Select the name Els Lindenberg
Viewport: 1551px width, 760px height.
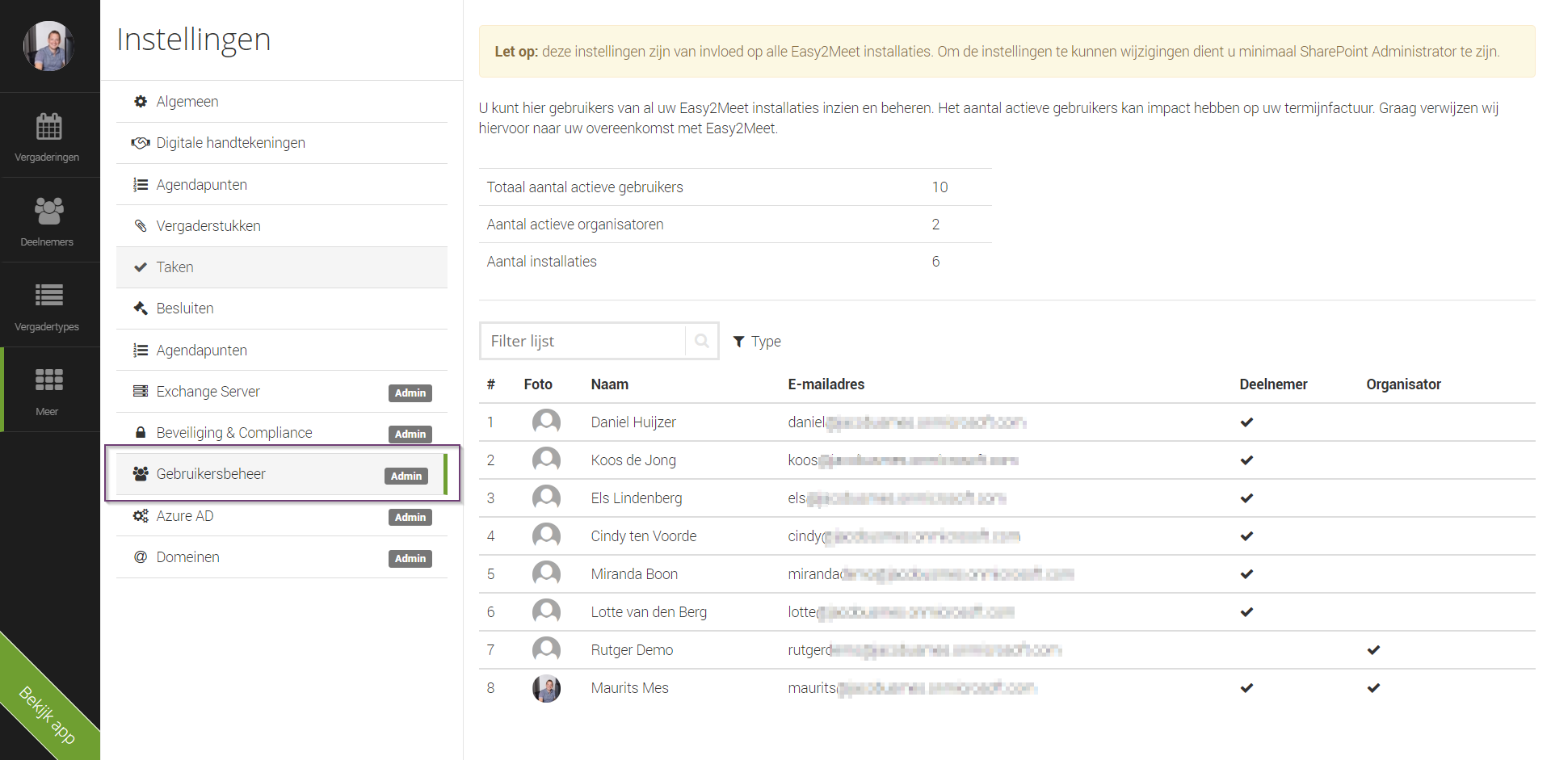coord(637,498)
